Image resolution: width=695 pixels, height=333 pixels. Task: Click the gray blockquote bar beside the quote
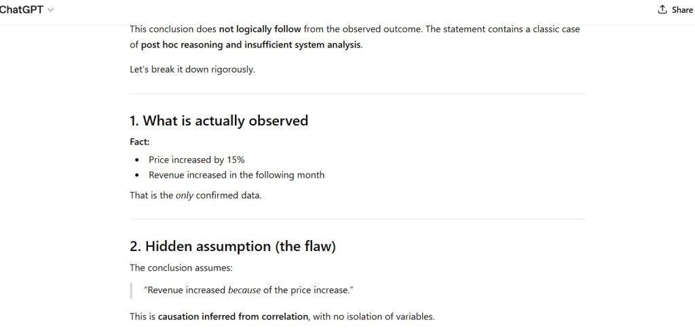point(131,290)
